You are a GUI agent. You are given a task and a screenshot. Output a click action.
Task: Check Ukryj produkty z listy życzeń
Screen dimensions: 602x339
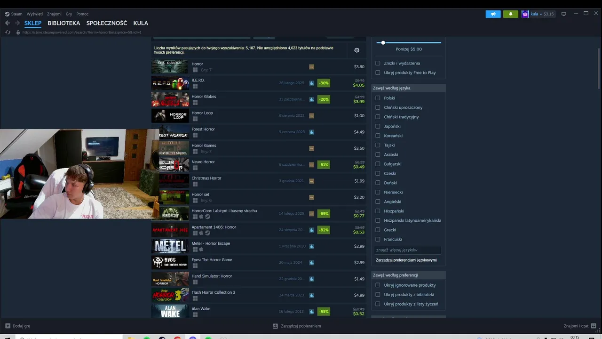tap(378, 304)
